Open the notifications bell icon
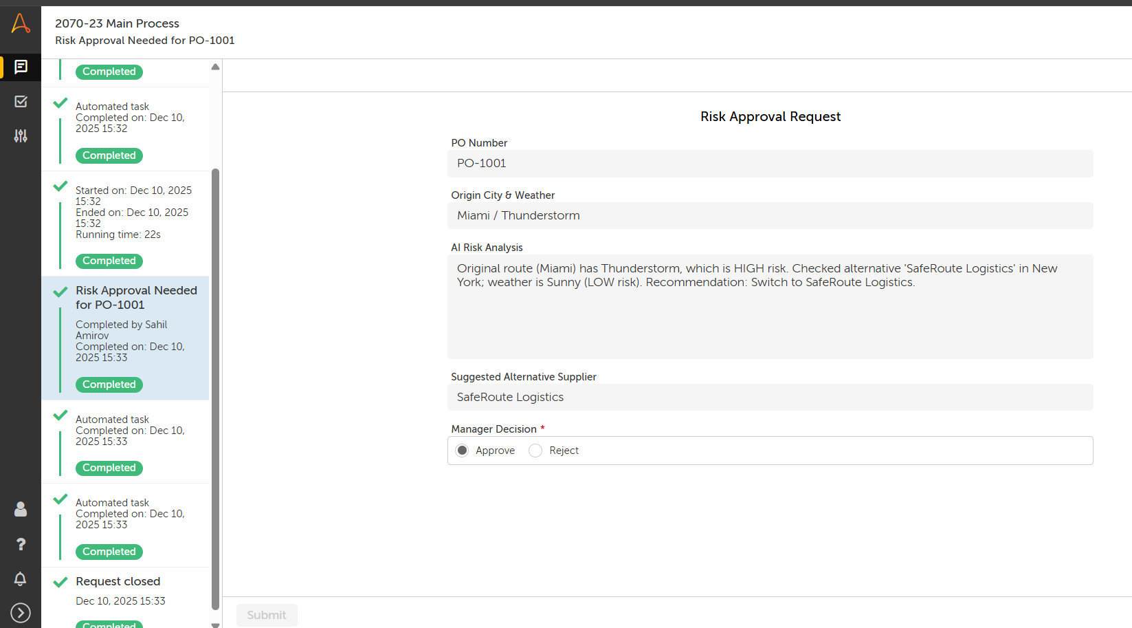Screen dimensions: 1132x628 (x=21, y=578)
